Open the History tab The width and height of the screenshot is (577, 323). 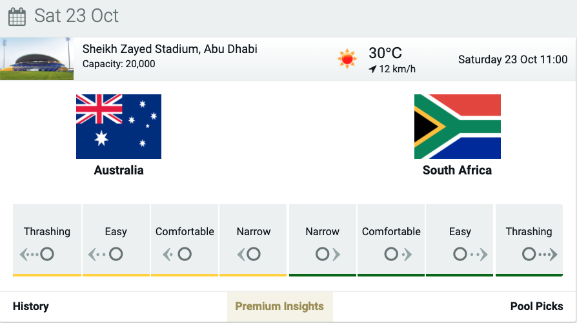click(31, 306)
